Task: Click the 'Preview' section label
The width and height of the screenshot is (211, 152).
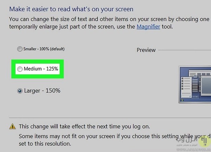Action: click(x=146, y=50)
